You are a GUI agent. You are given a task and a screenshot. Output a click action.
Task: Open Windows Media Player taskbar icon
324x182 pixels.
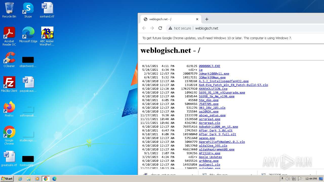[x=37, y=179]
